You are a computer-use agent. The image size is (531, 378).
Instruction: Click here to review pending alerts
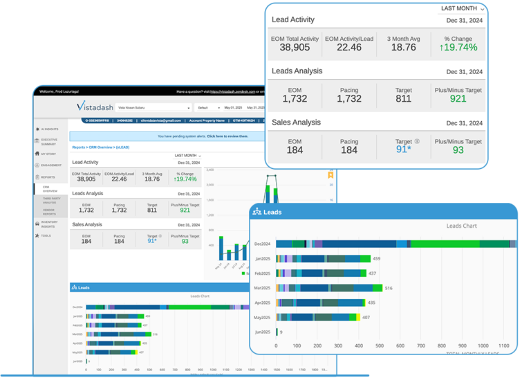(x=227, y=136)
